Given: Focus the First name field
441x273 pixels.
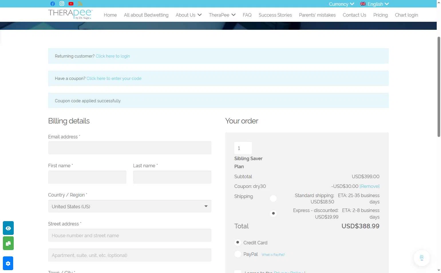Looking at the screenshot, I should (x=87, y=177).
